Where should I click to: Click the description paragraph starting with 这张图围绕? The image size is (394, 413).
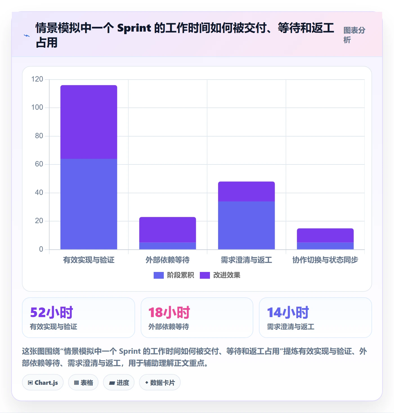pos(194,357)
